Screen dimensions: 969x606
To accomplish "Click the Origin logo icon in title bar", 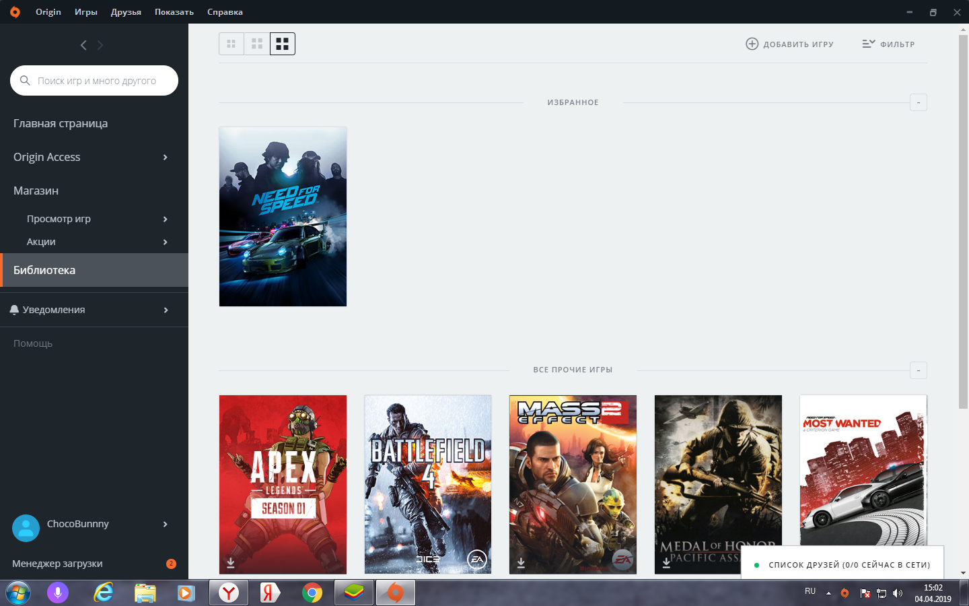I will [15, 12].
